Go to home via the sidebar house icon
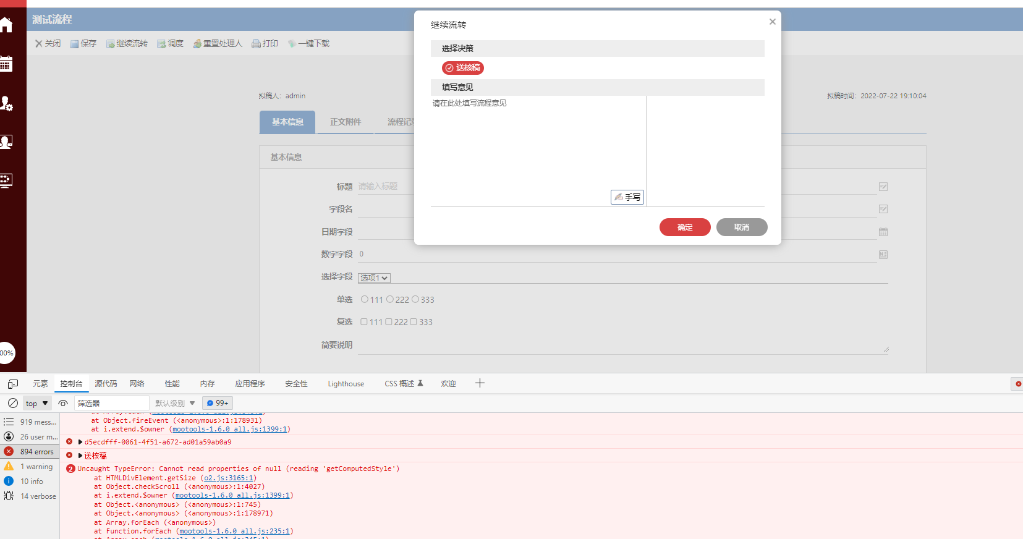Image resolution: width=1023 pixels, height=539 pixels. pos(6,25)
